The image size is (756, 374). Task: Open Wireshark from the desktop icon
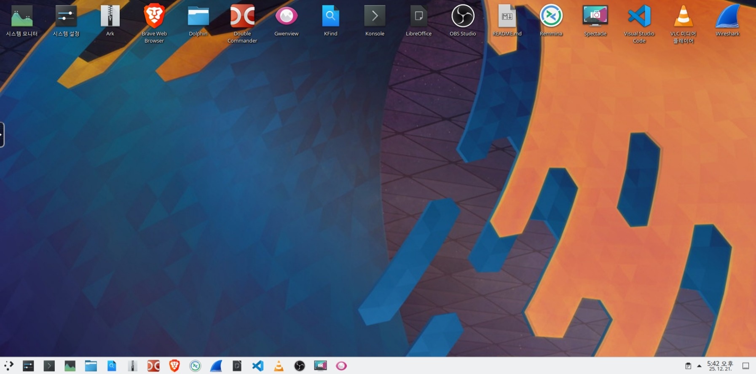pyautogui.click(x=727, y=17)
